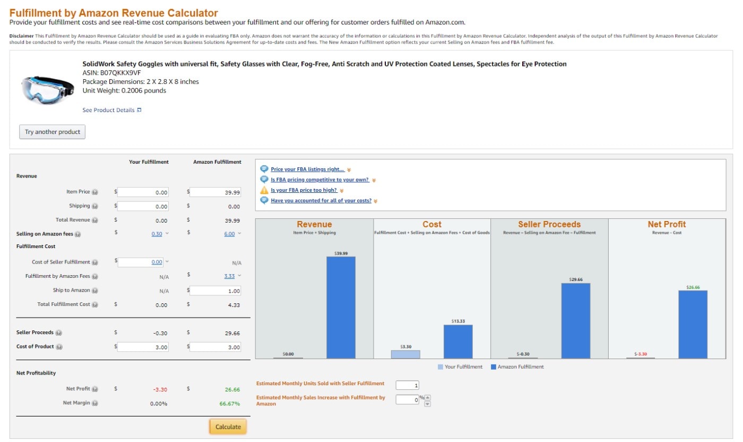Click the $29.66 Seller Proceeds bar

pos(576,321)
